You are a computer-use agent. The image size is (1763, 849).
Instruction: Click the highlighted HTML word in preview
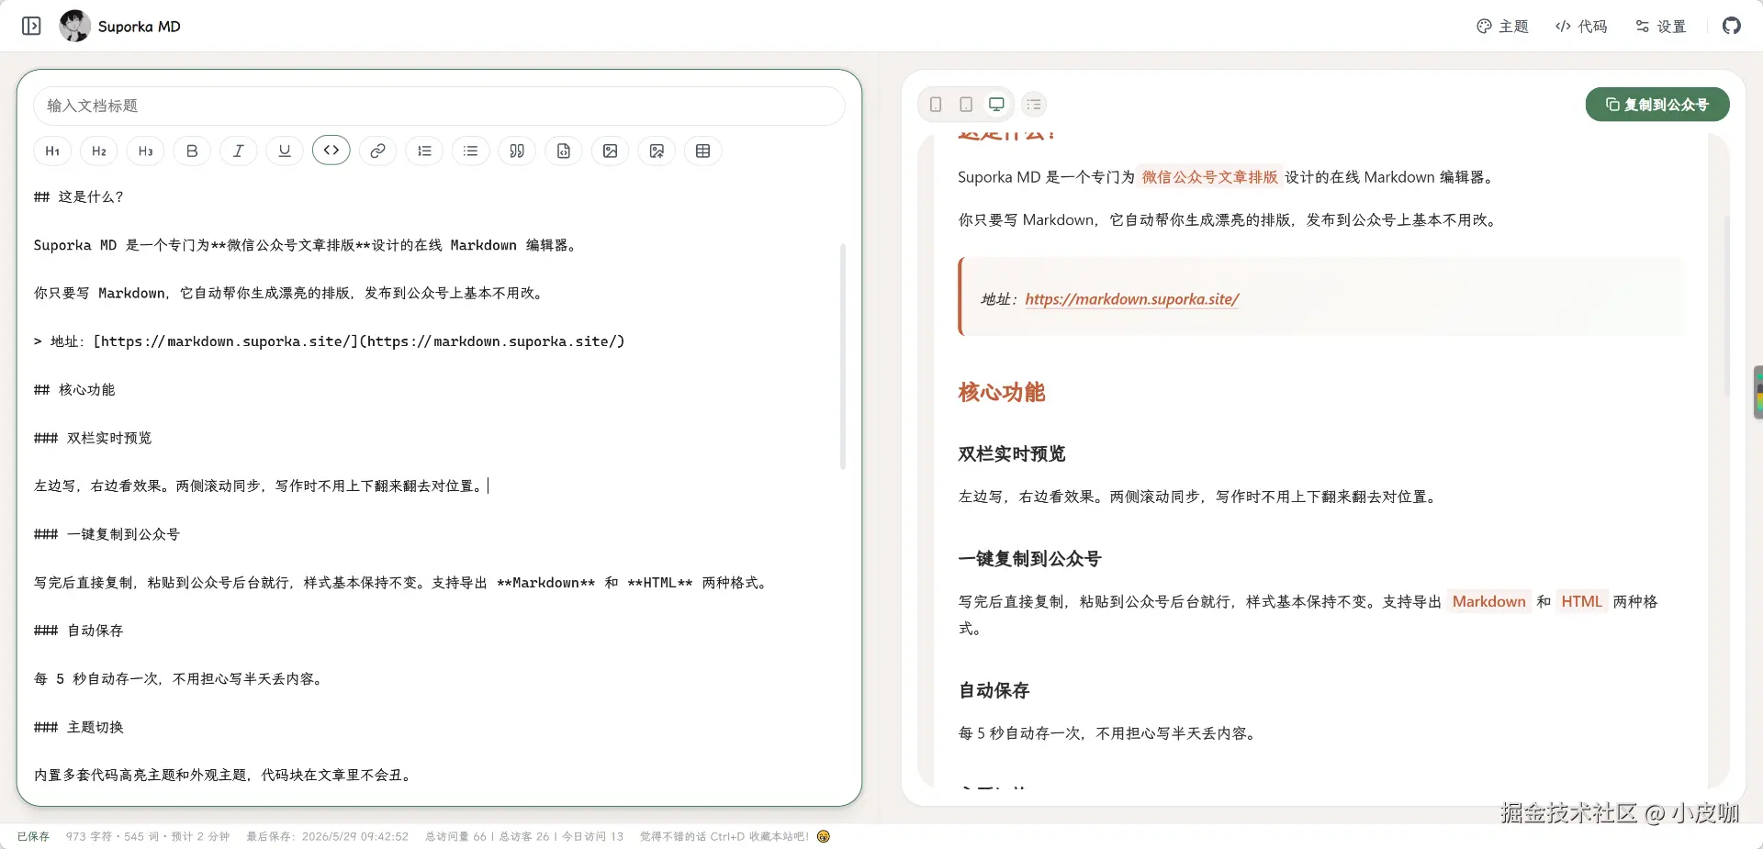(1581, 602)
